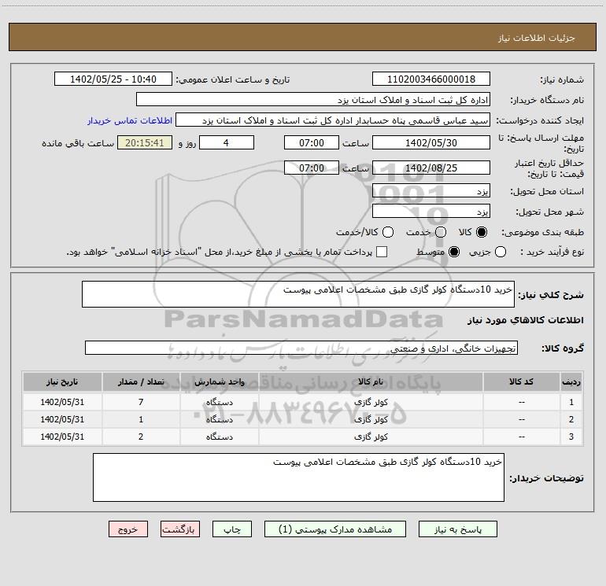Click date 1402/05/31 in row 1

62,402
